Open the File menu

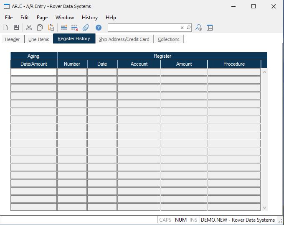point(9,18)
